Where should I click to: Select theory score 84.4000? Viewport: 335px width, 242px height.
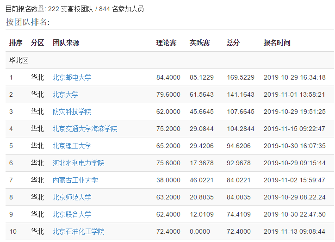tap(168, 77)
